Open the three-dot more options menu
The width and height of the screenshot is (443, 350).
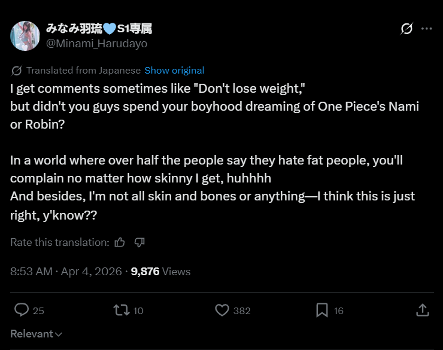[x=426, y=29]
